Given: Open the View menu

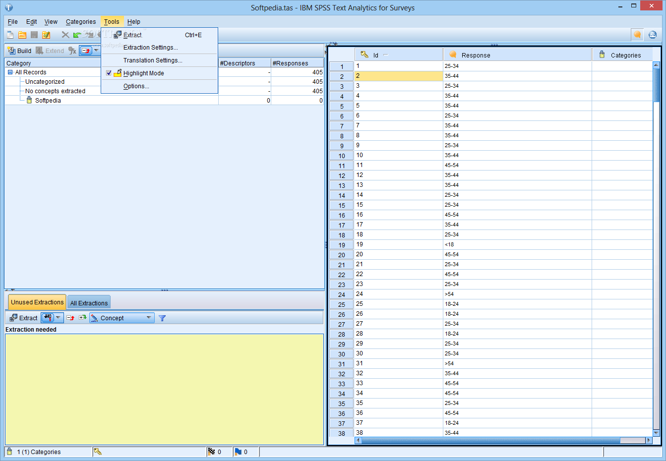Looking at the screenshot, I should [x=51, y=22].
